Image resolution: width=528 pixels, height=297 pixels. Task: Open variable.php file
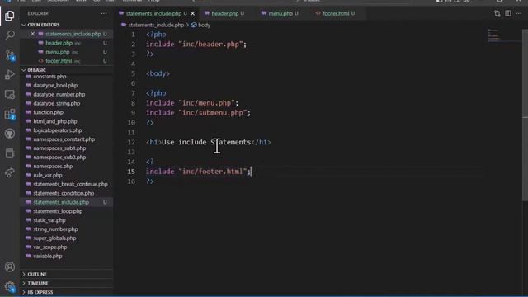[x=48, y=257]
